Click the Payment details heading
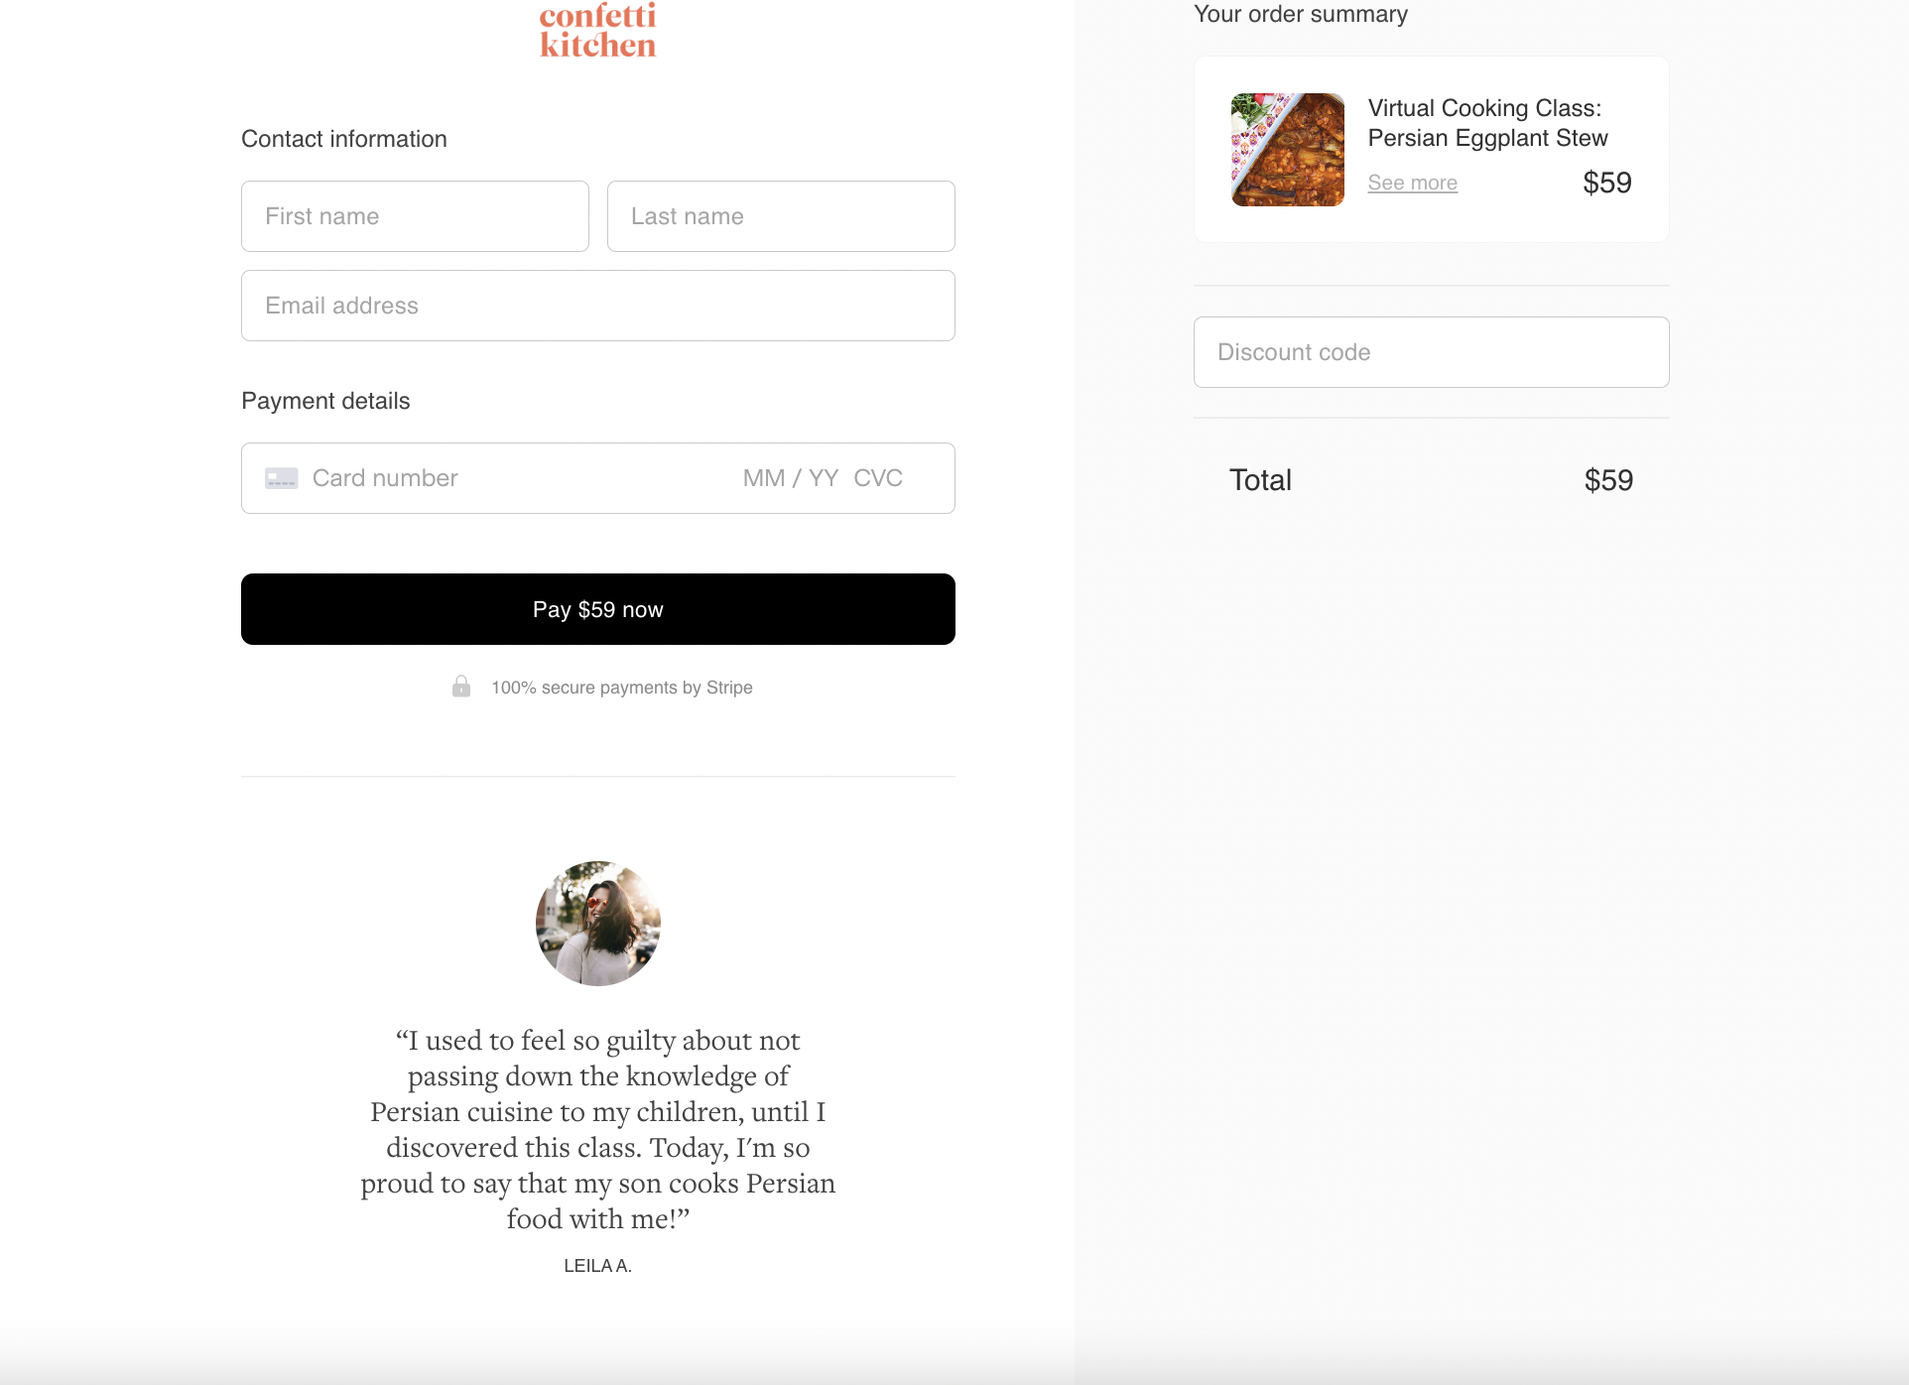The width and height of the screenshot is (1909, 1385). 325,401
